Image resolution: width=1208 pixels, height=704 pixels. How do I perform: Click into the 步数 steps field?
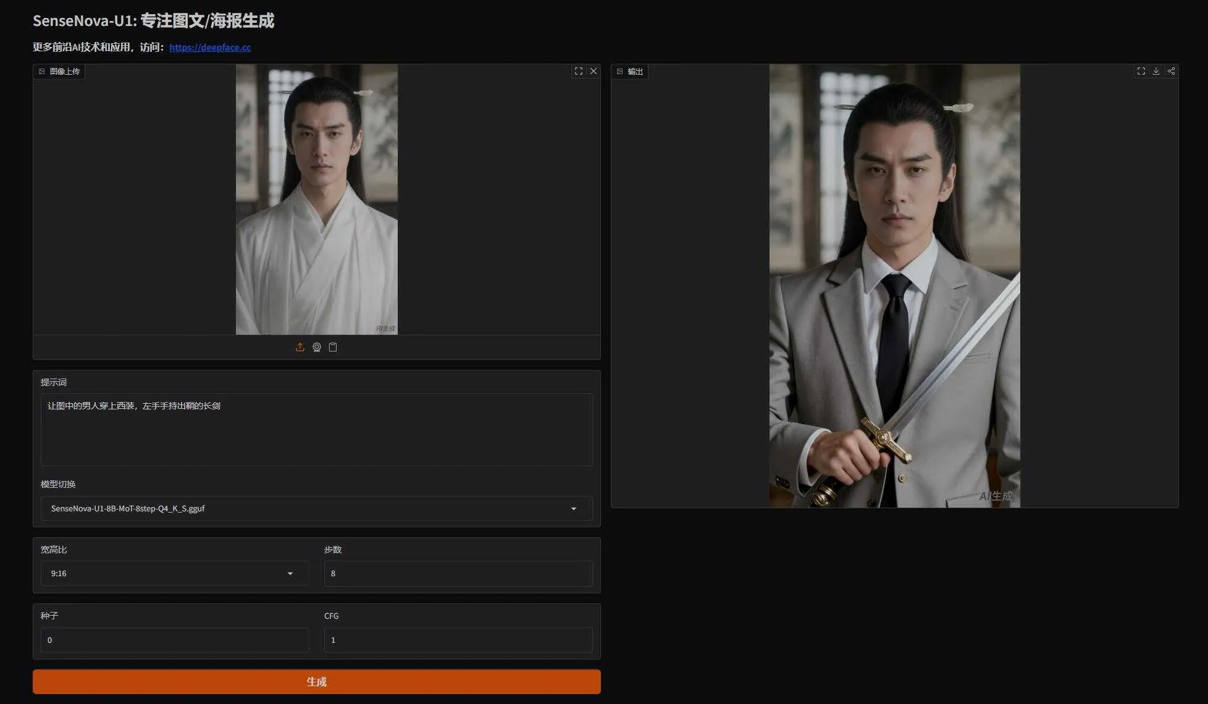coord(458,573)
